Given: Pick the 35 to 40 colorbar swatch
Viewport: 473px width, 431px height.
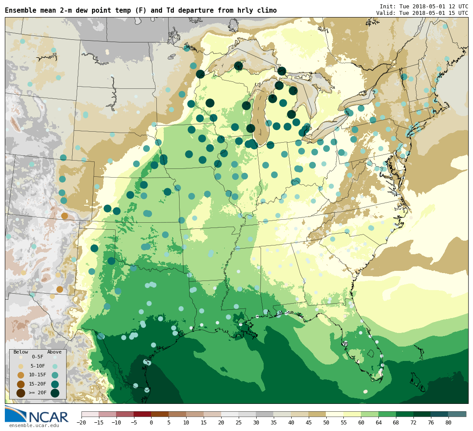Looking at the screenshot, I should point(282,414).
